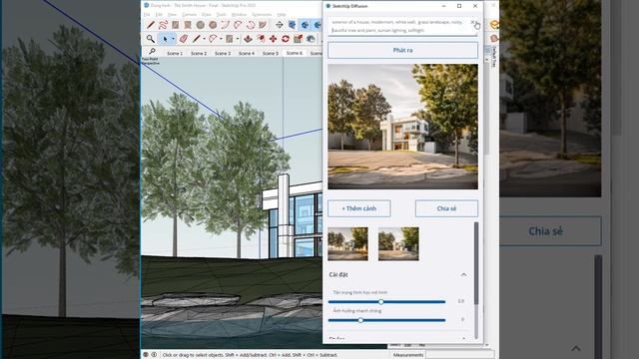Click the Phát ra generate button

[402, 50]
